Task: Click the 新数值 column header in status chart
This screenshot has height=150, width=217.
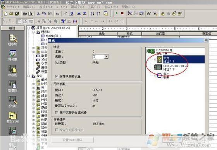Action: coord(198,34)
